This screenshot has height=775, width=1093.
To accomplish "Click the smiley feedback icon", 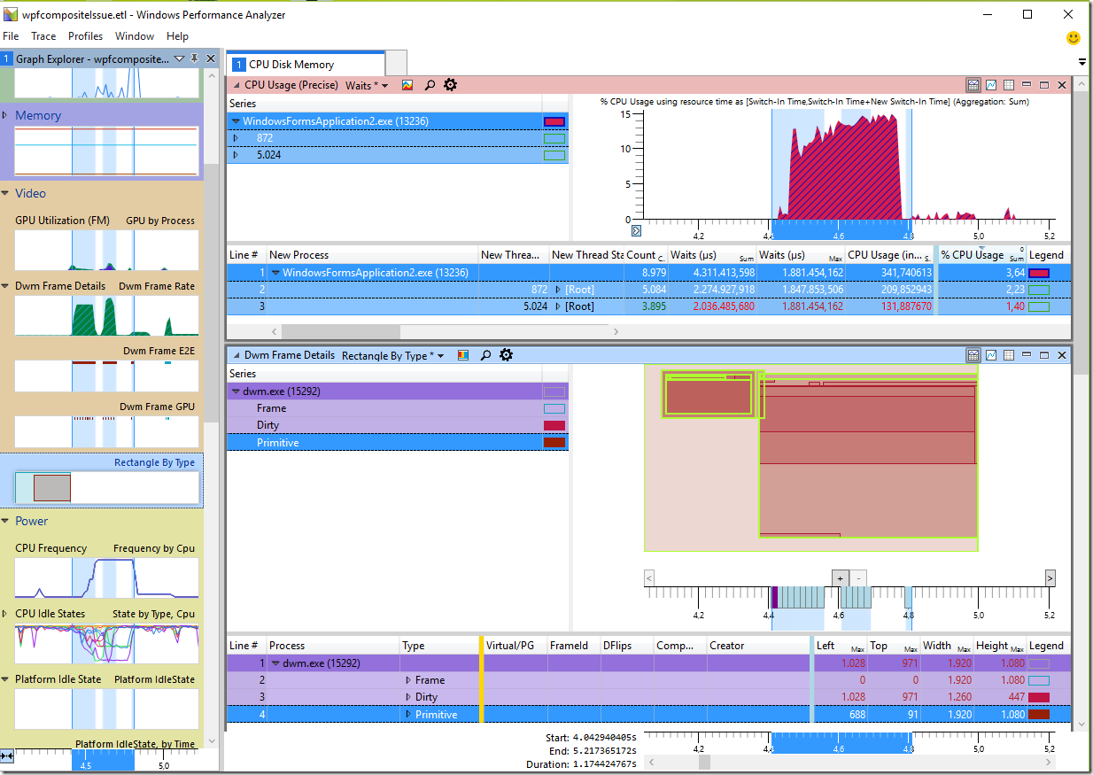I will pyautogui.click(x=1073, y=38).
